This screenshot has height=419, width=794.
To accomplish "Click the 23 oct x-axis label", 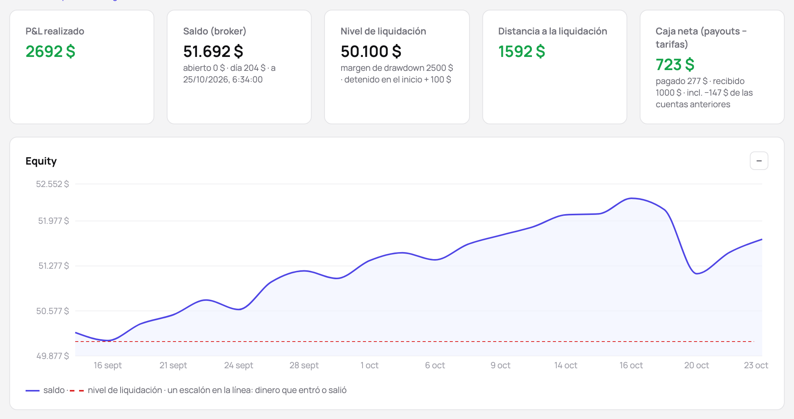I will pos(756,365).
